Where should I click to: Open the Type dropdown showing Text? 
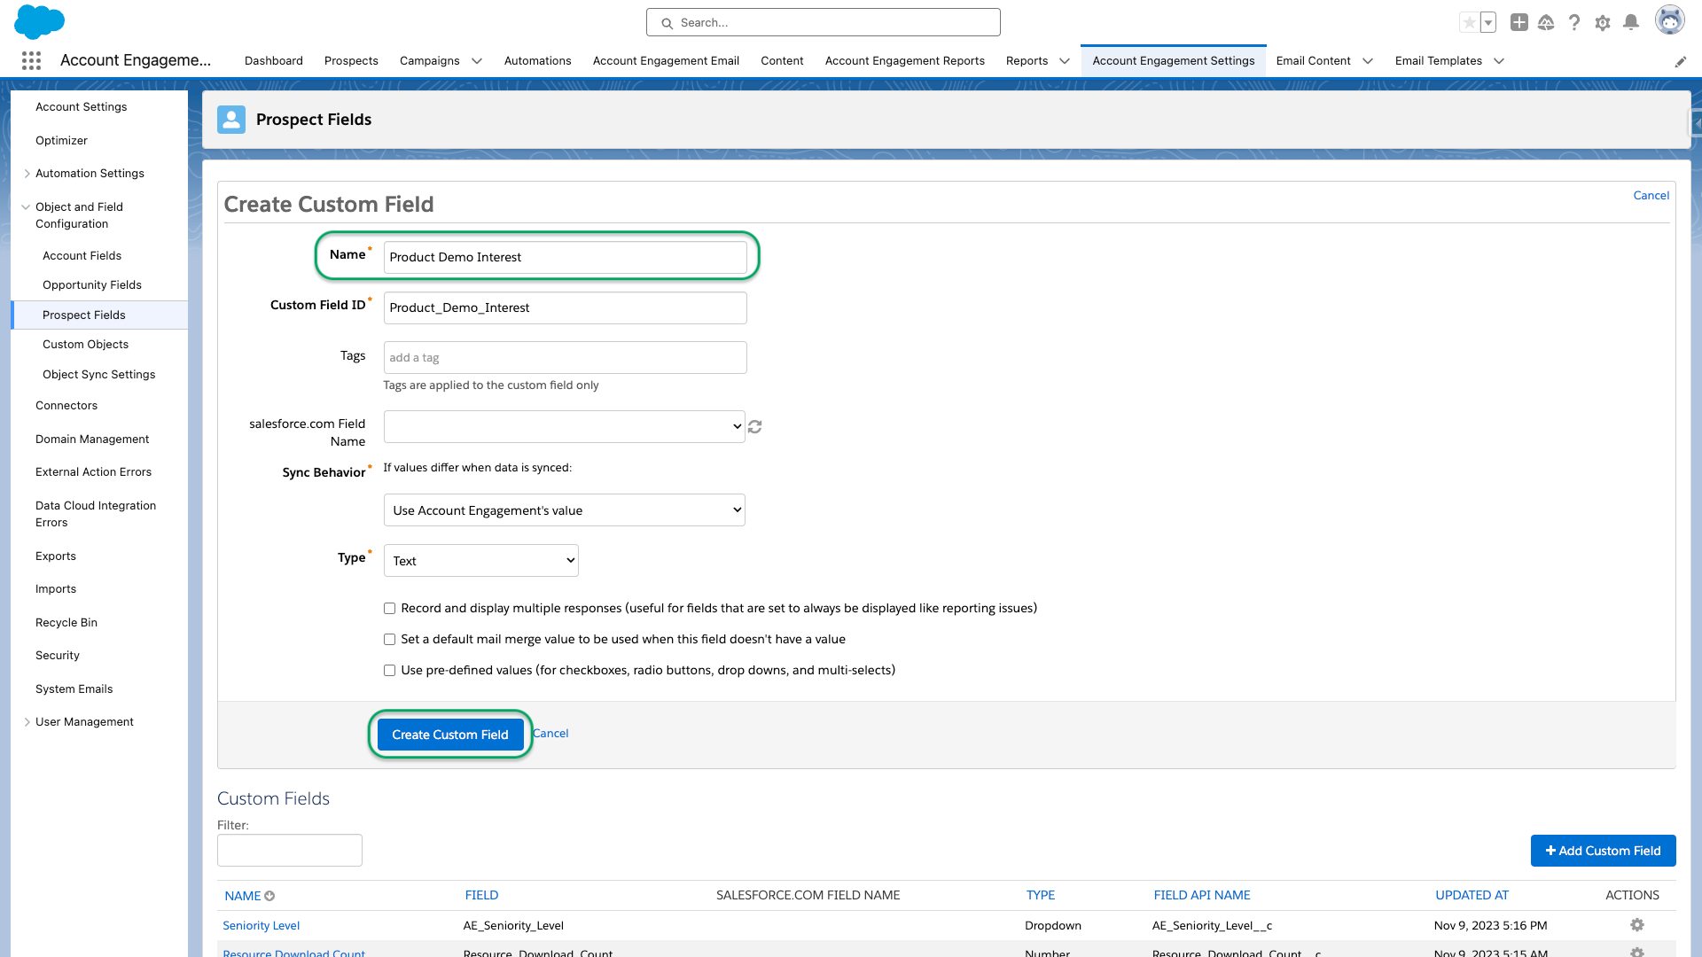coord(481,561)
